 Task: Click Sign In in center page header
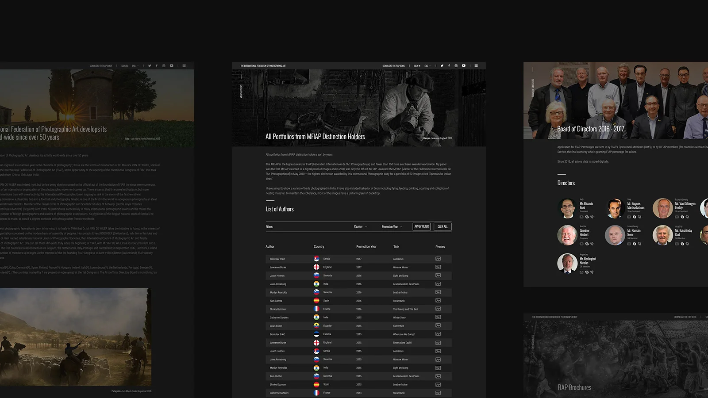pyautogui.click(x=417, y=66)
